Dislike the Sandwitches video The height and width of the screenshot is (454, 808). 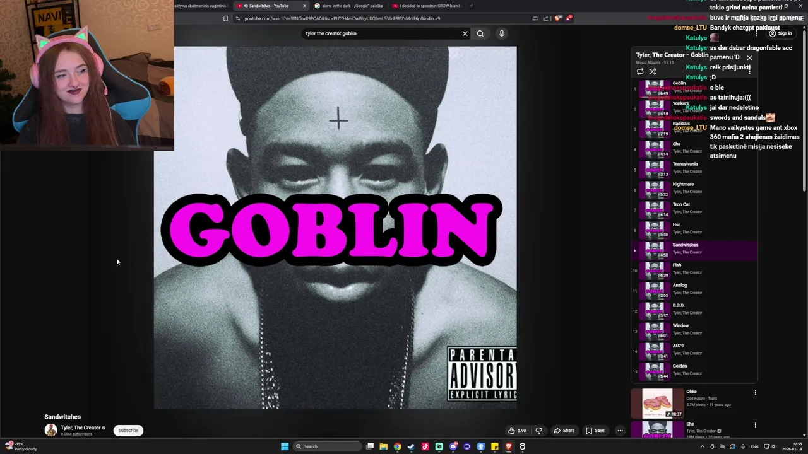538,431
